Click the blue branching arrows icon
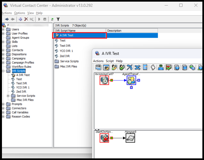The image size is (204, 160). click(129, 68)
